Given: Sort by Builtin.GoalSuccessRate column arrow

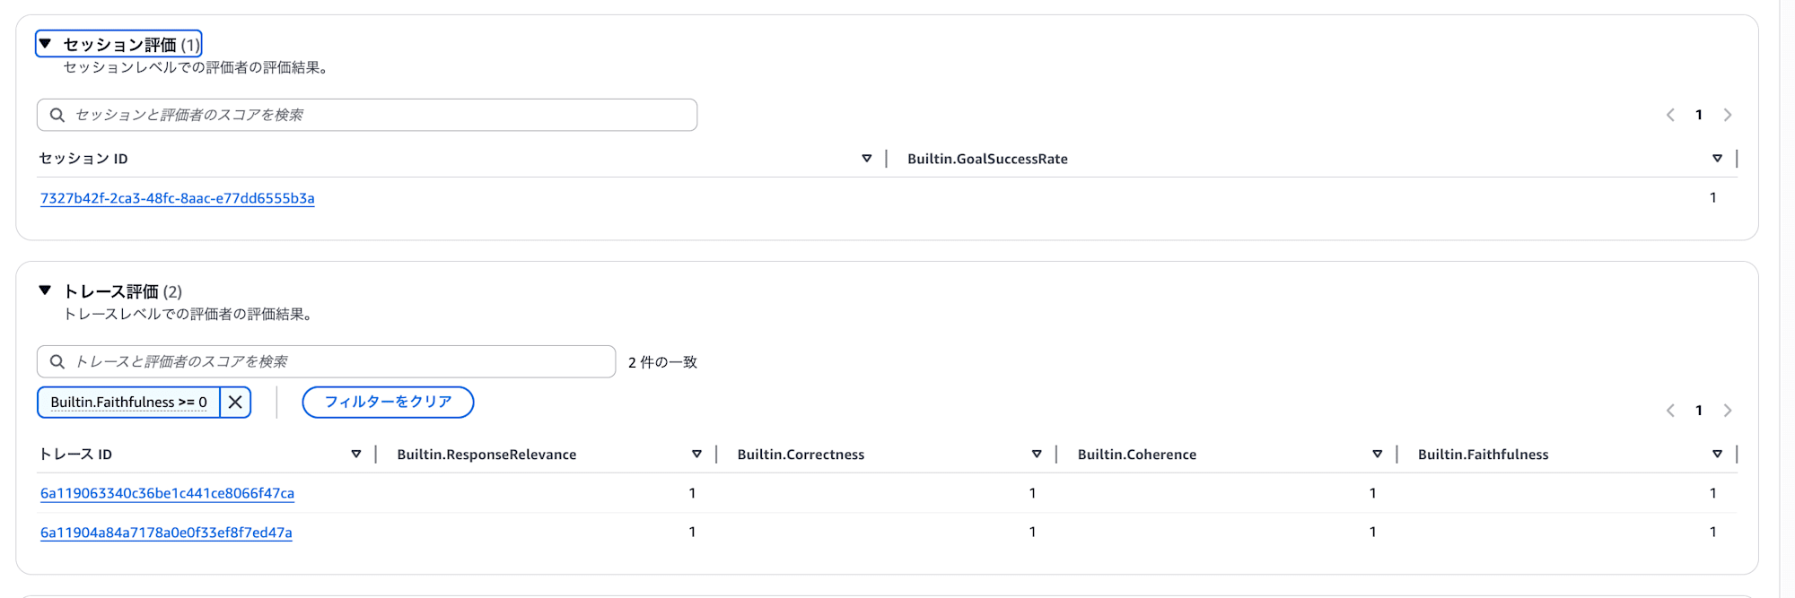Looking at the screenshot, I should tap(1717, 159).
